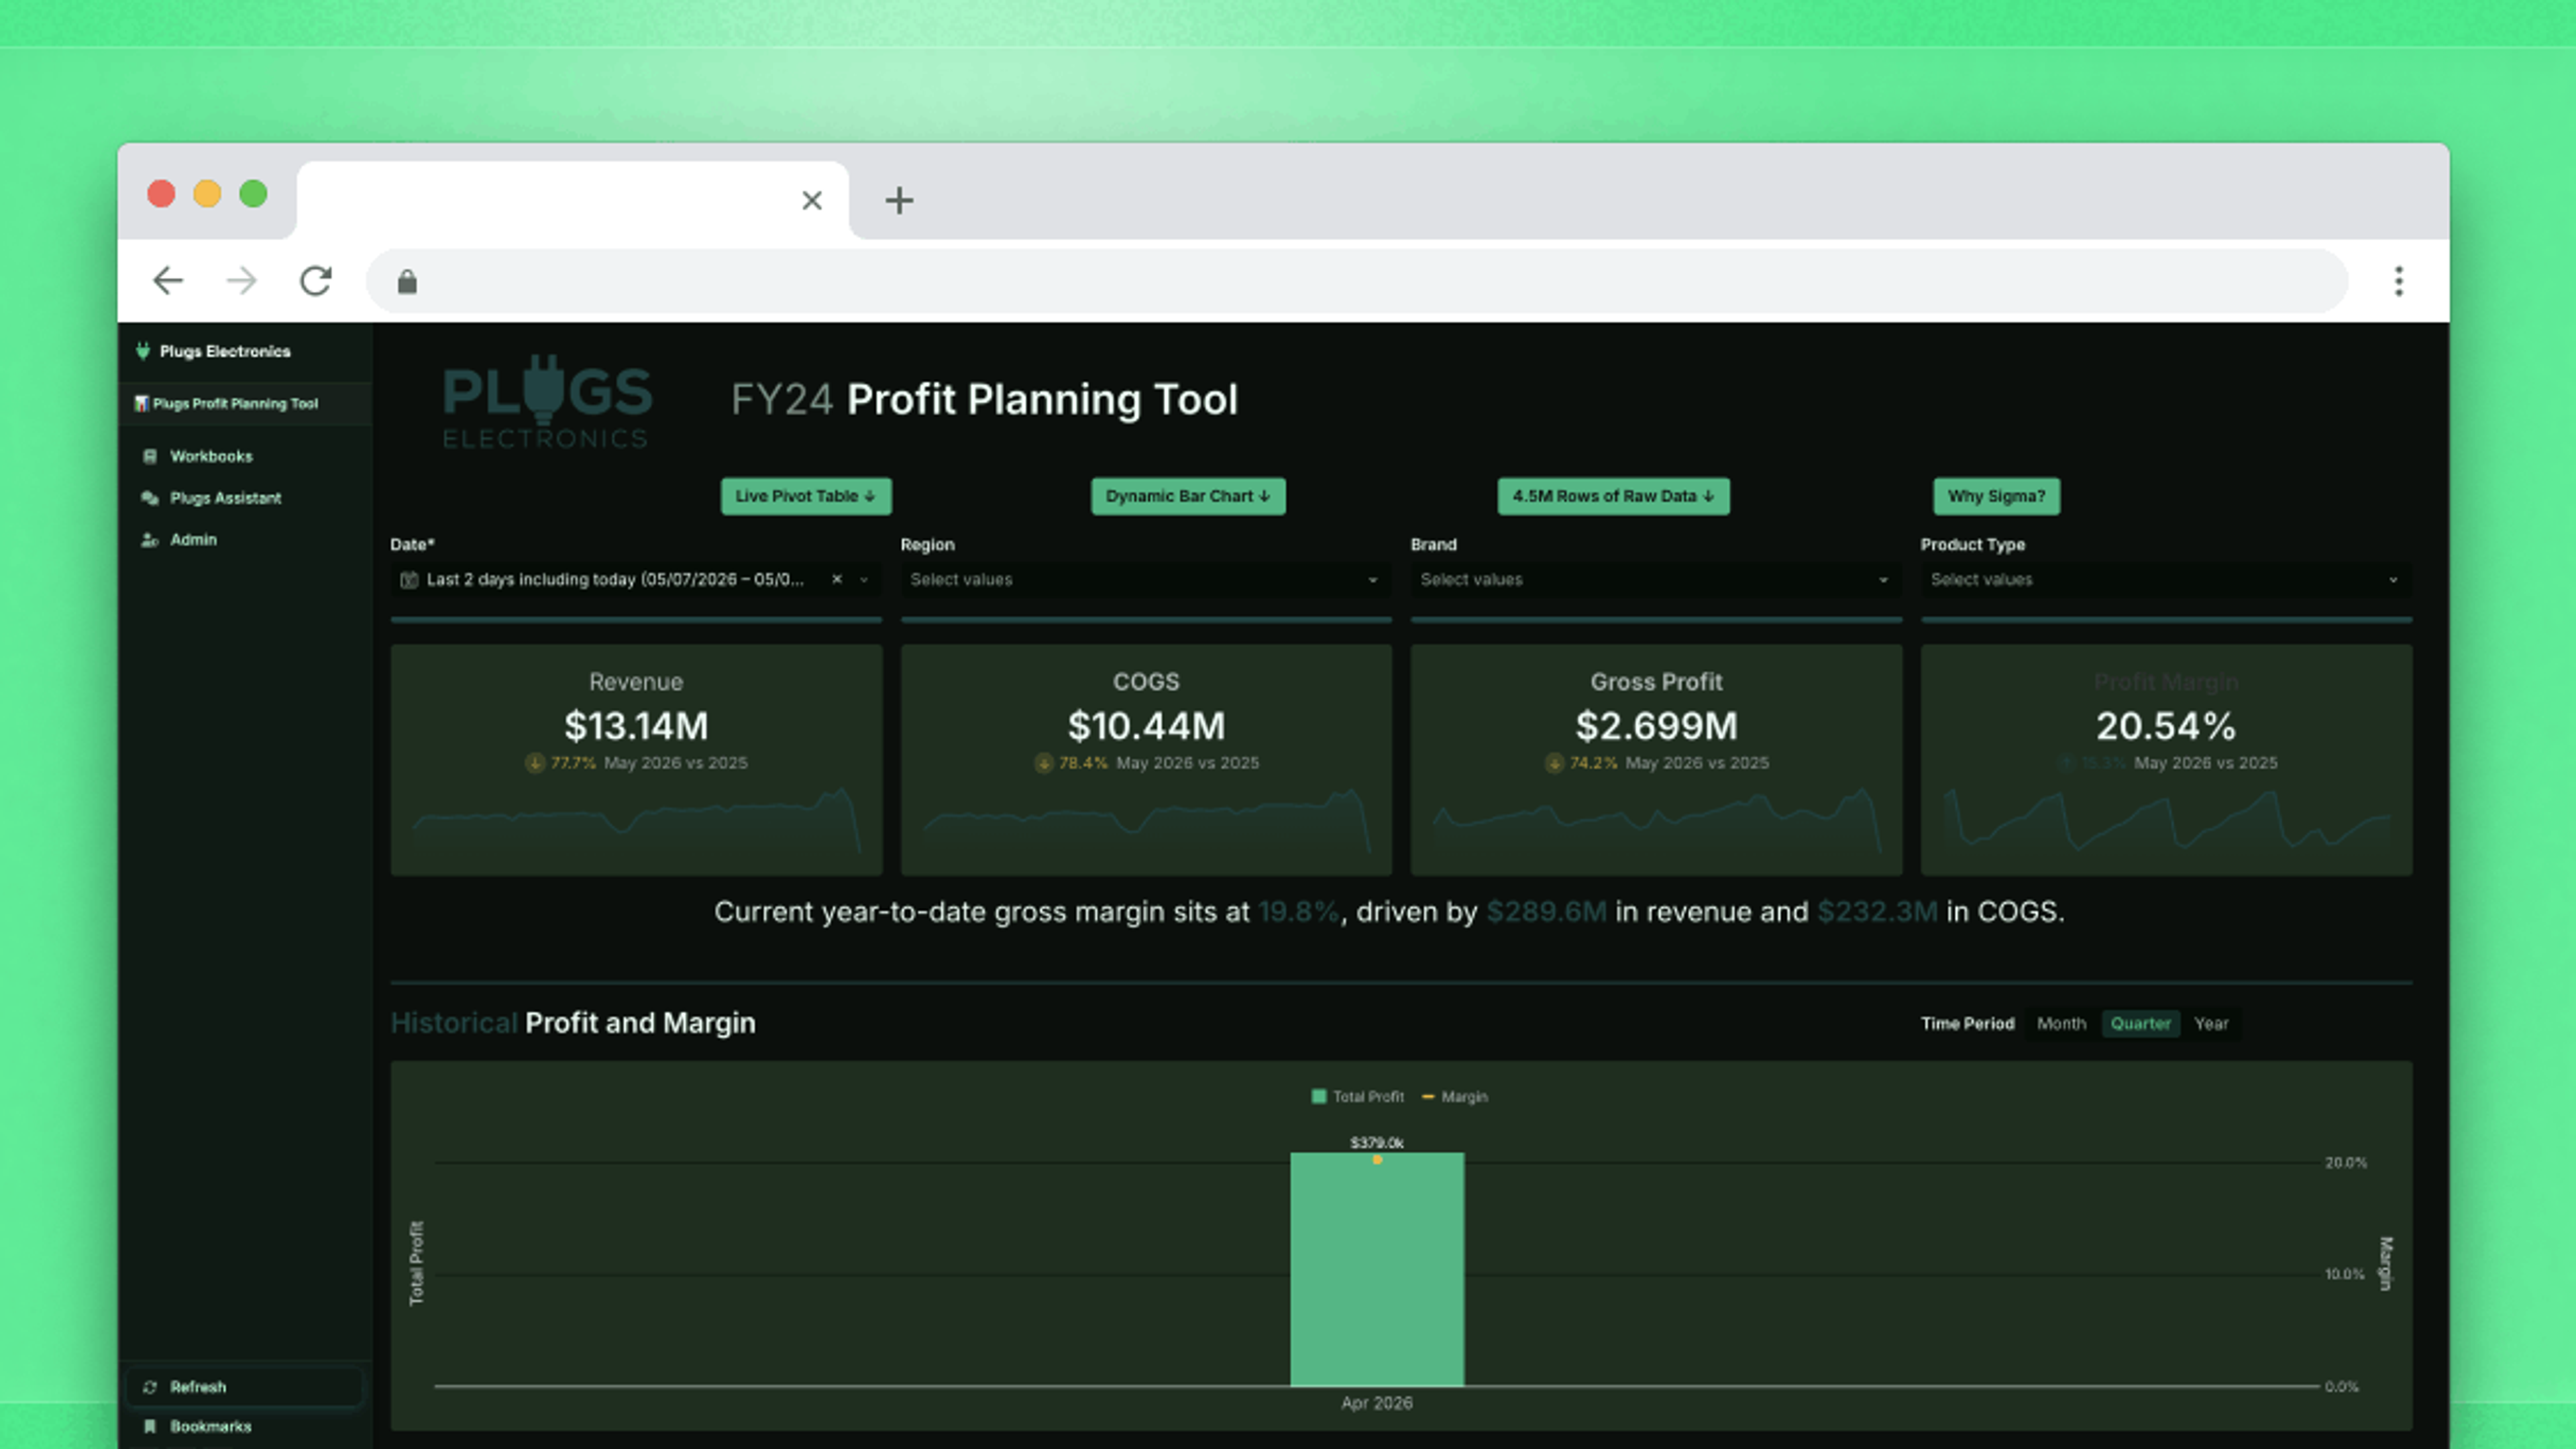Clear the Date filter with the x
Image resolution: width=2576 pixels, height=1449 pixels.
coord(837,579)
